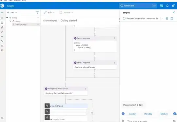Open notifications bell icon
The height and width of the screenshot is (122, 177).
tap(167, 6)
